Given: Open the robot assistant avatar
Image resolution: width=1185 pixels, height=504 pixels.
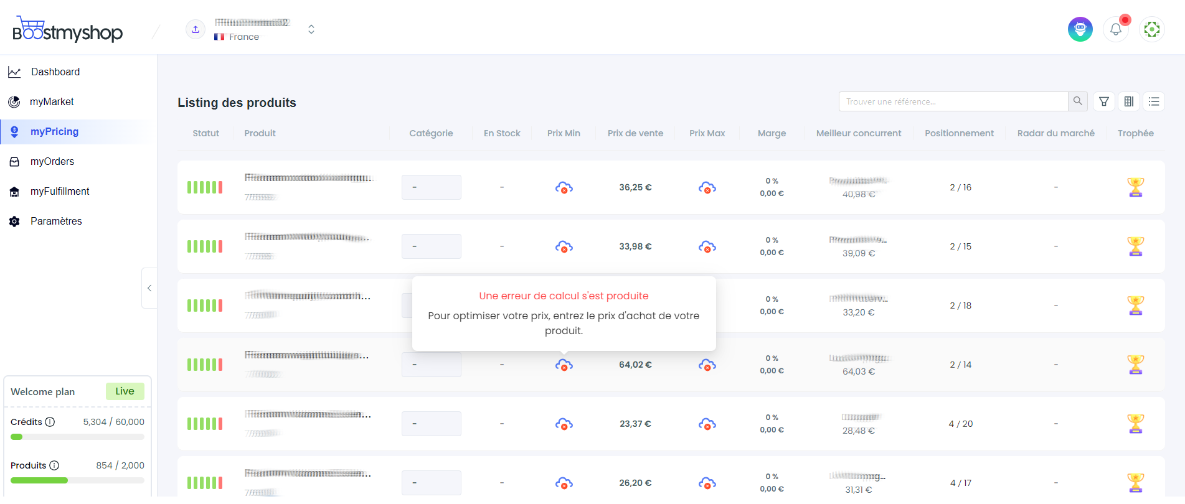Looking at the screenshot, I should (1080, 29).
